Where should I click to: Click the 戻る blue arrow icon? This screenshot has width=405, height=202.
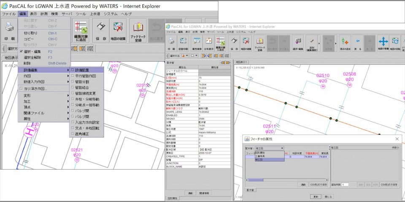(x=358, y=43)
